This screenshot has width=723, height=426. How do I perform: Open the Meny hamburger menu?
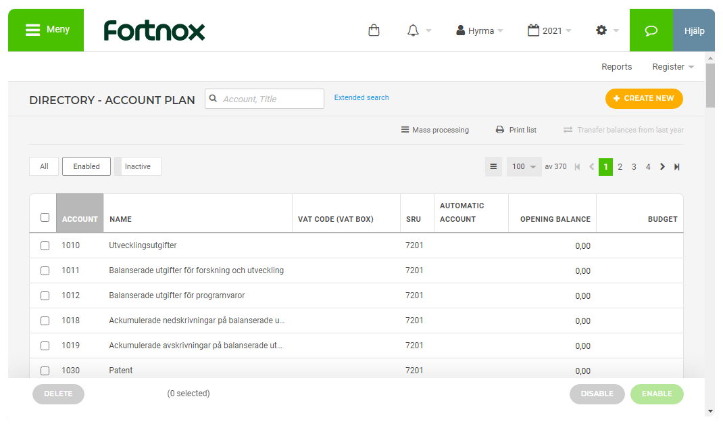coord(46,30)
